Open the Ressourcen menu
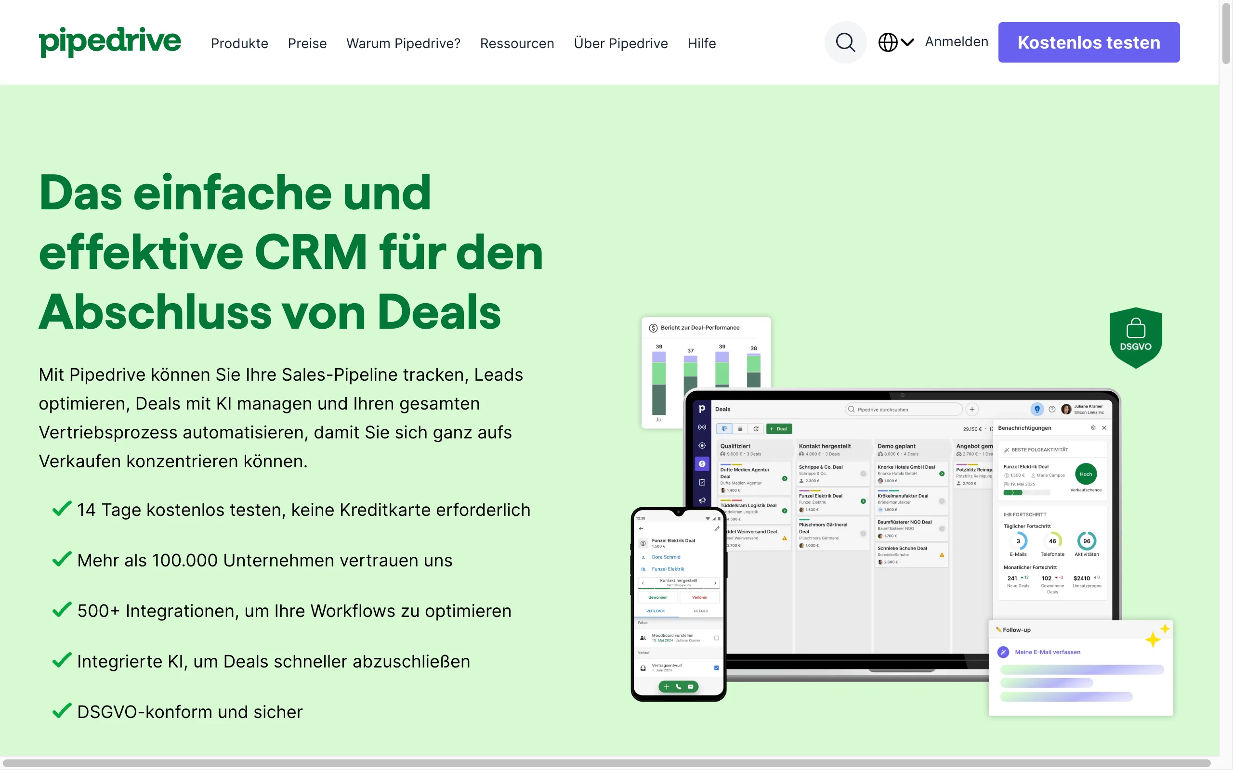The image size is (1233, 770). [517, 43]
